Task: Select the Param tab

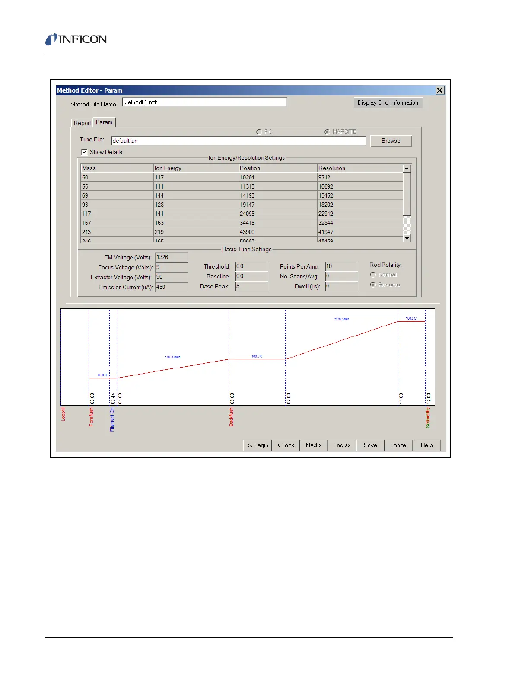Action: point(104,122)
